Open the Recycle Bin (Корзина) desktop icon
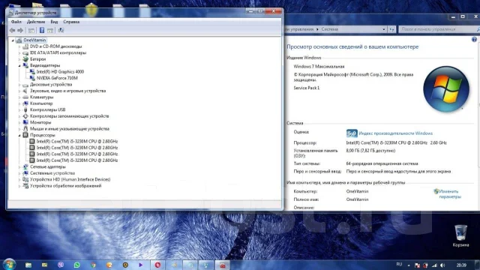The image size is (480, 270). click(x=460, y=235)
